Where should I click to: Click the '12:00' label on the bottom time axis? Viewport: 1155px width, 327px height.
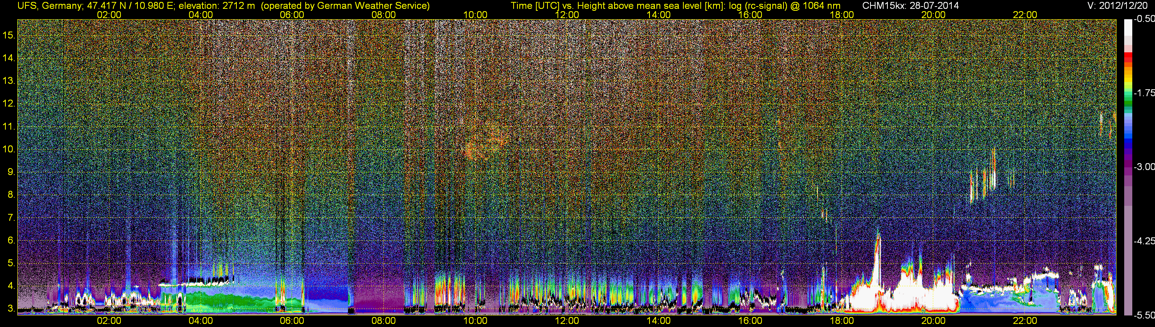click(567, 321)
